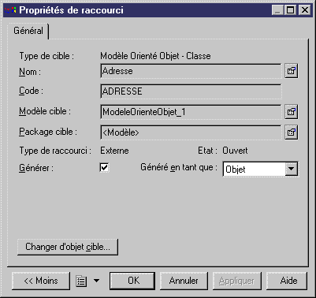316x298 pixels.
Task: Open properties icon beside Package cible
Action: (x=292, y=132)
